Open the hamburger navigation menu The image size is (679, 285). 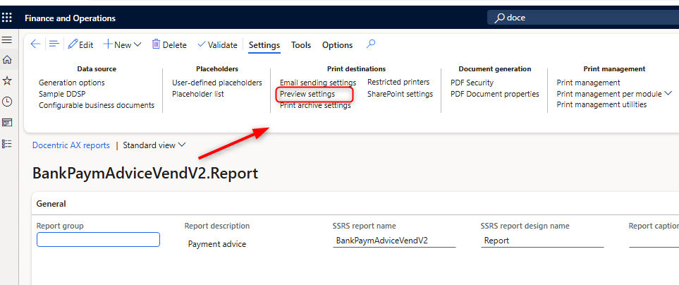coord(7,40)
